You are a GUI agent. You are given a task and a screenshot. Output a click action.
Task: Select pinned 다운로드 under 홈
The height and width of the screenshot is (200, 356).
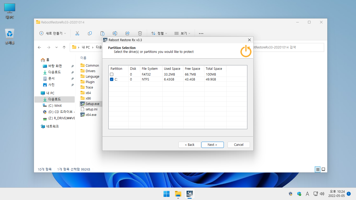(55, 72)
